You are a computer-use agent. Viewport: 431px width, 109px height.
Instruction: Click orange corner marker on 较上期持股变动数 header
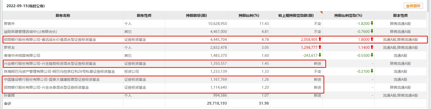[x=321, y=12]
